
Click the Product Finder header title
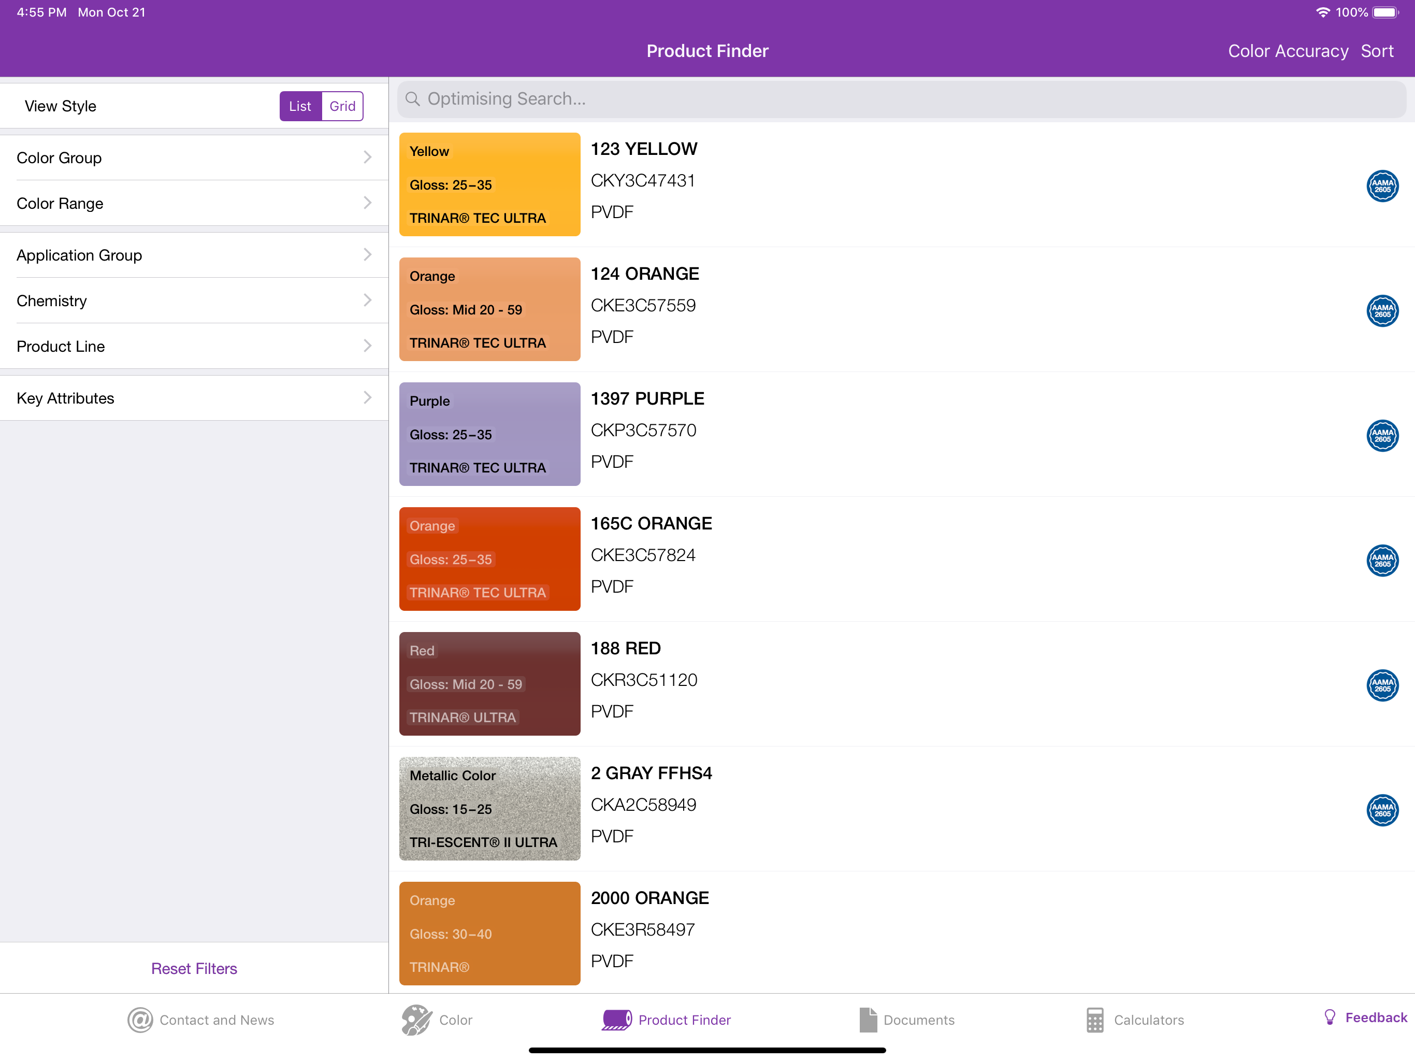pos(707,51)
